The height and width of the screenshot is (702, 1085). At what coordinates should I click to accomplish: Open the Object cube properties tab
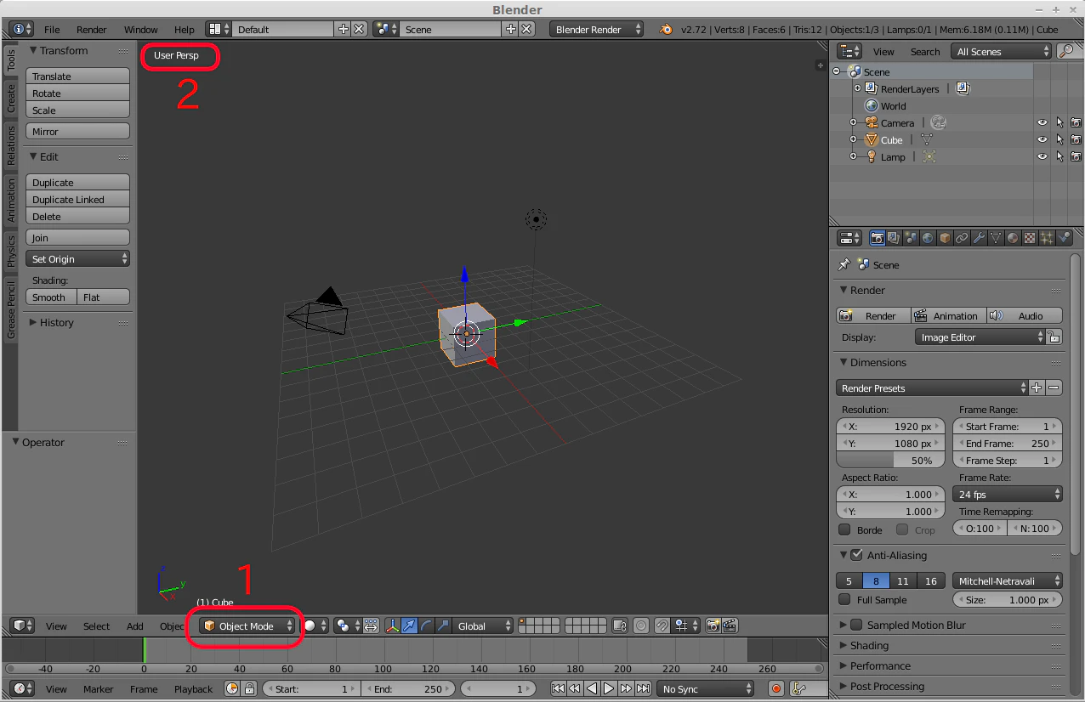(945, 239)
